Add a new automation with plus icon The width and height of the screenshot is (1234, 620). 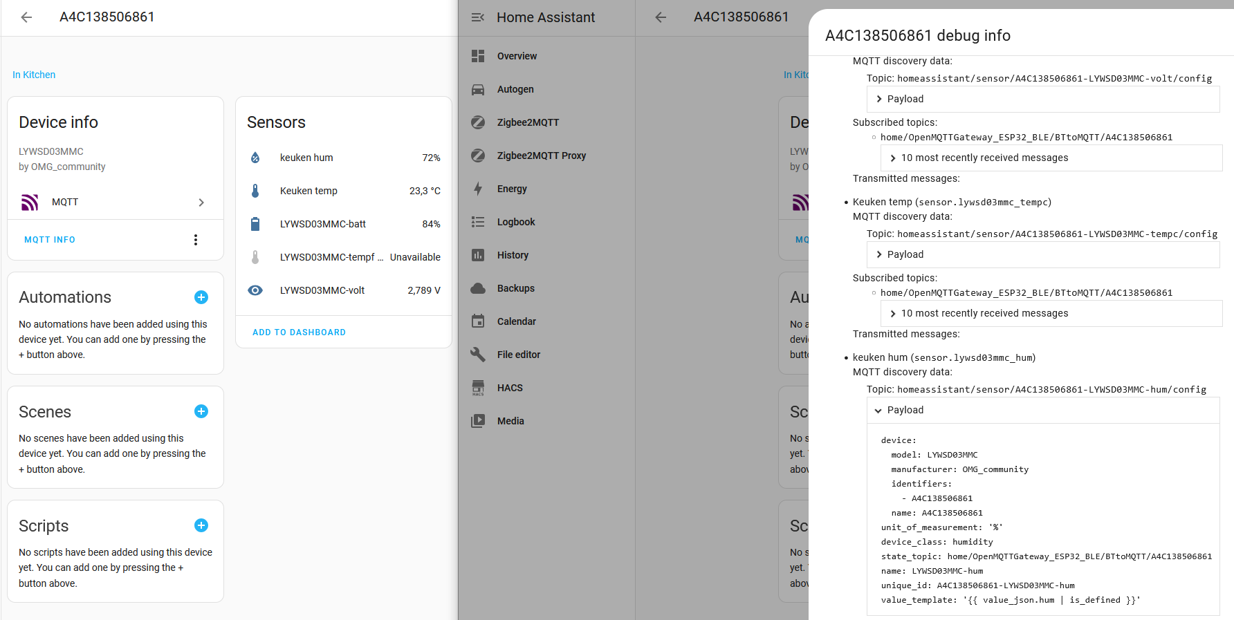tap(201, 297)
